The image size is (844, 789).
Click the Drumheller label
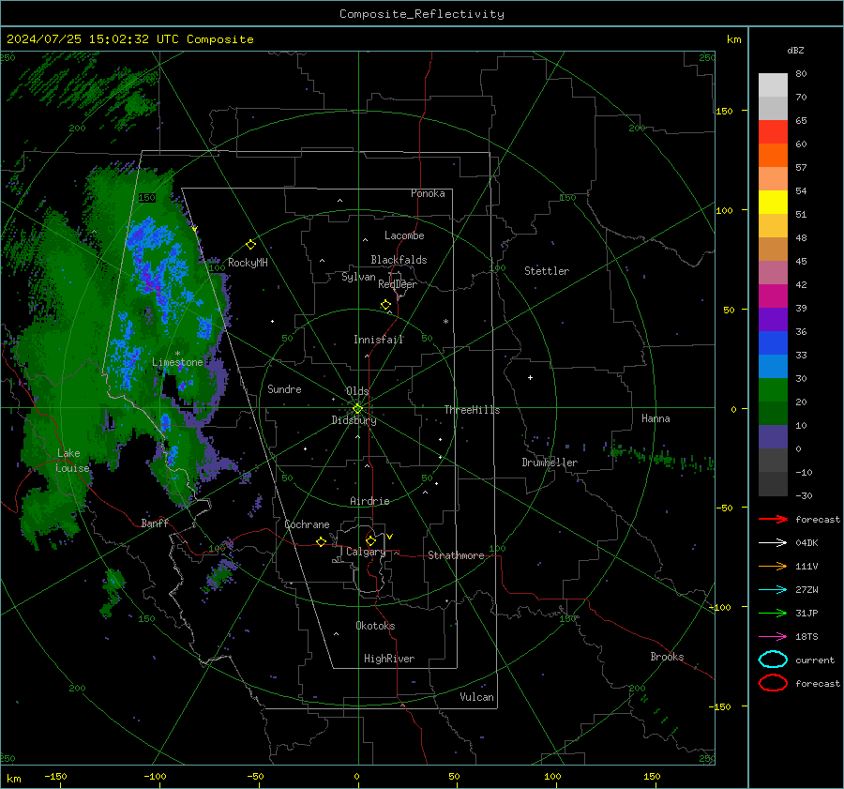point(550,463)
